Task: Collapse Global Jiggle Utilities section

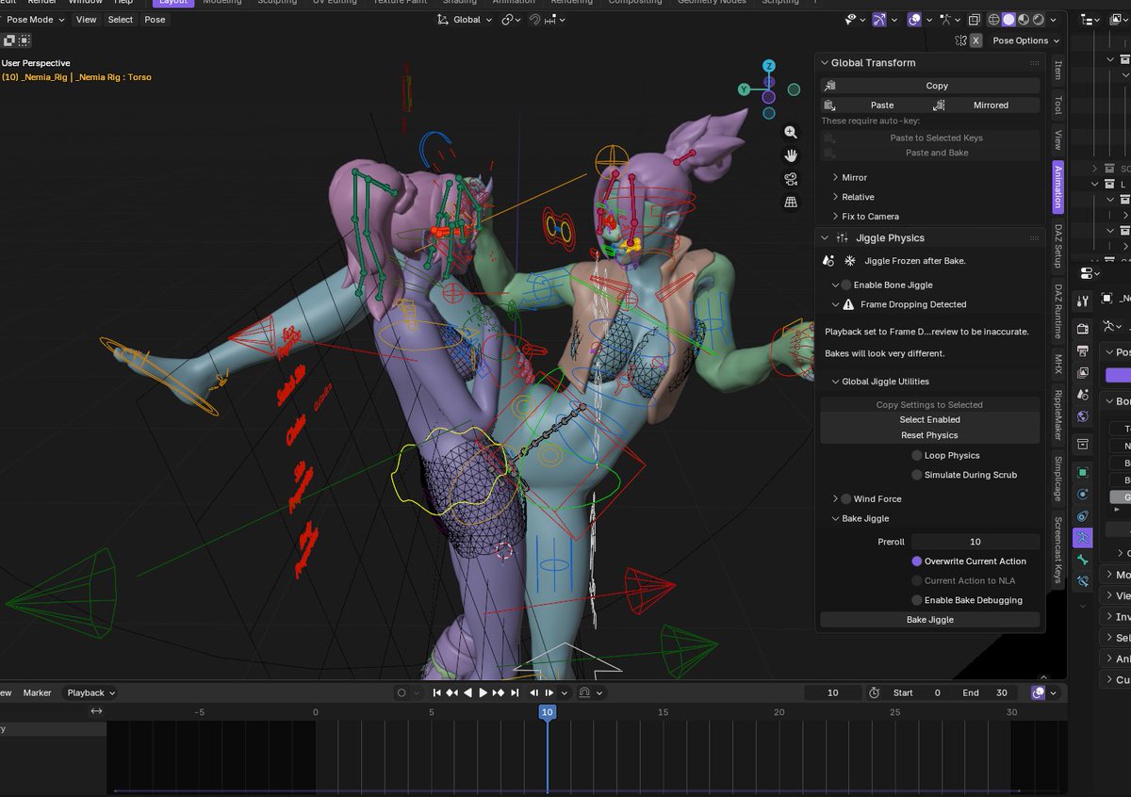Action: click(835, 382)
